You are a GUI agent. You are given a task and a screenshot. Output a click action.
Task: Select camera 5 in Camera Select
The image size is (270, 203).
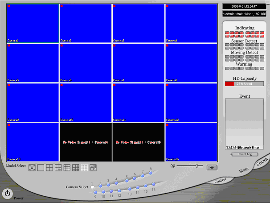click(x=127, y=181)
